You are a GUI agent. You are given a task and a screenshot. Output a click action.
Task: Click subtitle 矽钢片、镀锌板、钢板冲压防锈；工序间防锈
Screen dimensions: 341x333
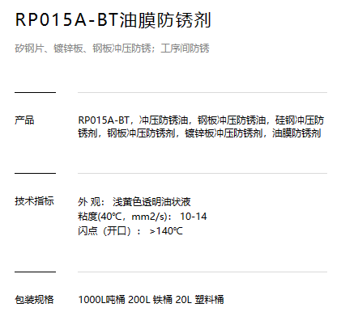pos(112,48)
